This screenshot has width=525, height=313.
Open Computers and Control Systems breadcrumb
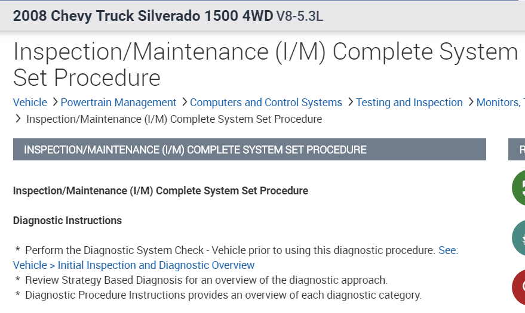pyautogui.click(x=266, y=103)
